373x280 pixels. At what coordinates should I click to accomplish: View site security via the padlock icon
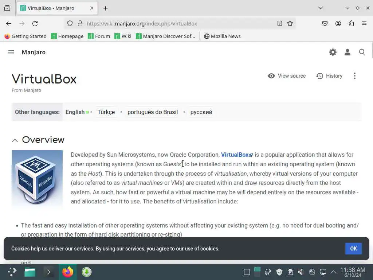80,24
